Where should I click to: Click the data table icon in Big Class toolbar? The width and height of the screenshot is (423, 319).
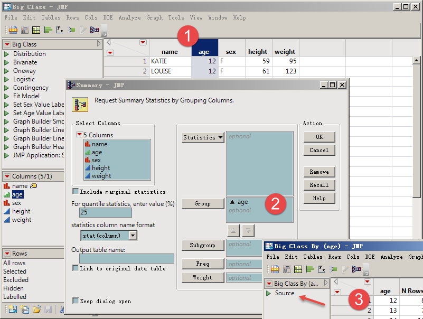pos(13,30)
